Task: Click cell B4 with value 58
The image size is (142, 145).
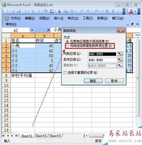Action: tap(44, 56)
